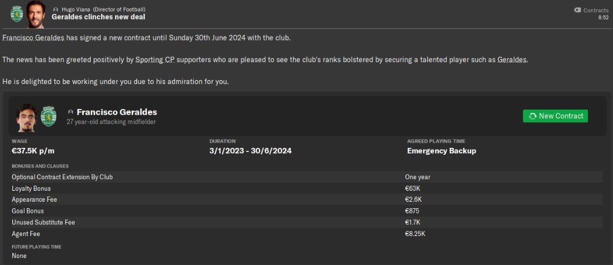Open Hugo Viana's portrait photo
This screenshot has width=613, height=265.
[36, 13]
